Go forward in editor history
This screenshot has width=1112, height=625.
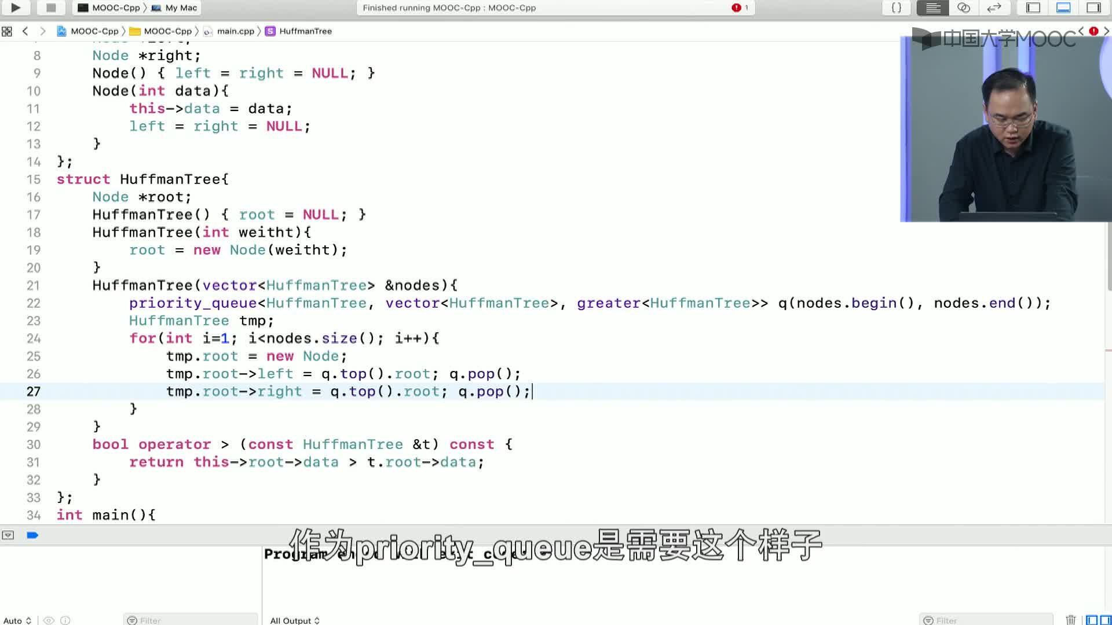click(x=42, y=31)
